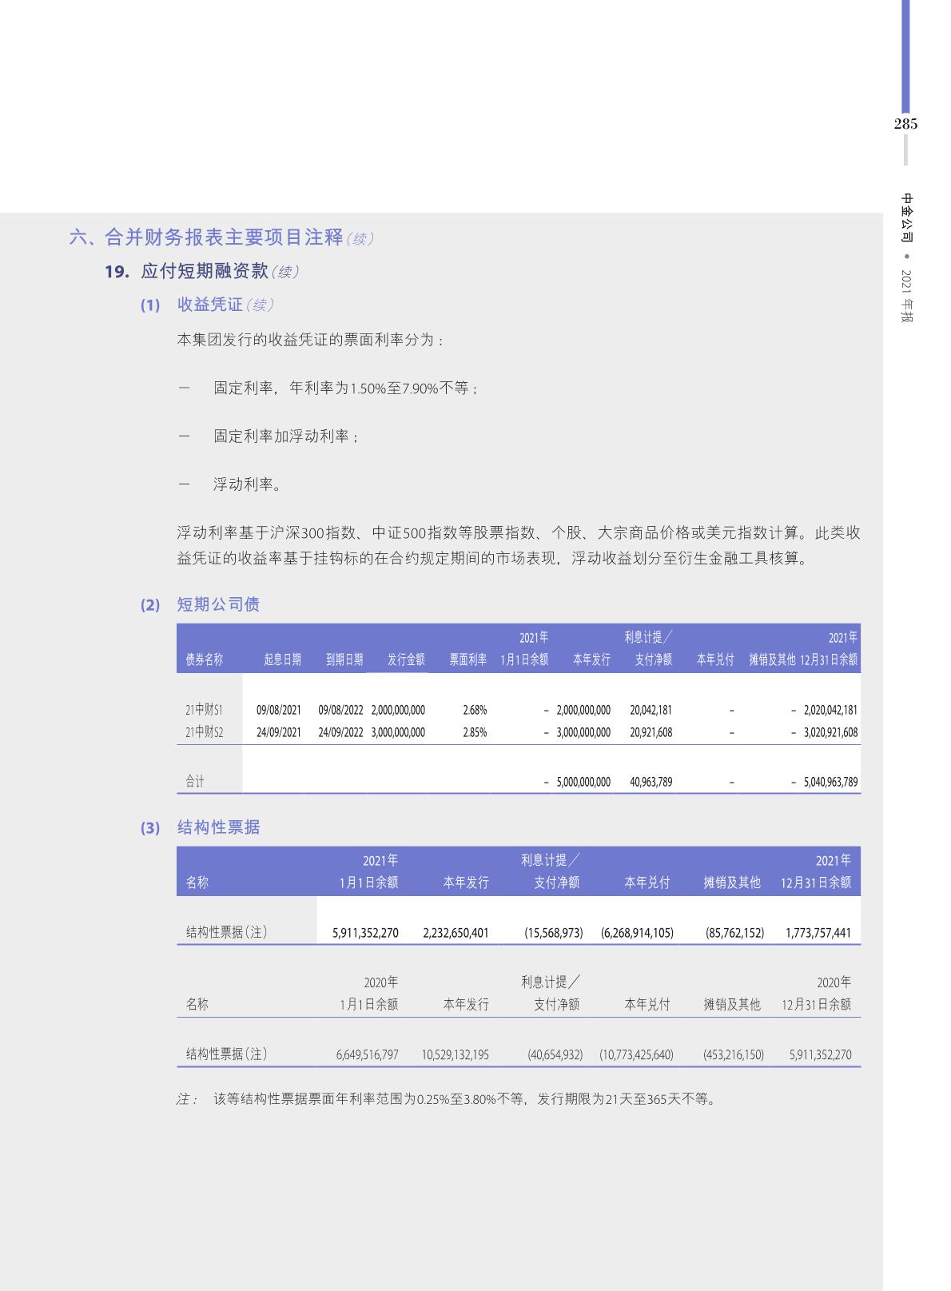Select the 21中财S1 bond row label
Viewport: 951px width, 1291px height.
coord(204,710)
